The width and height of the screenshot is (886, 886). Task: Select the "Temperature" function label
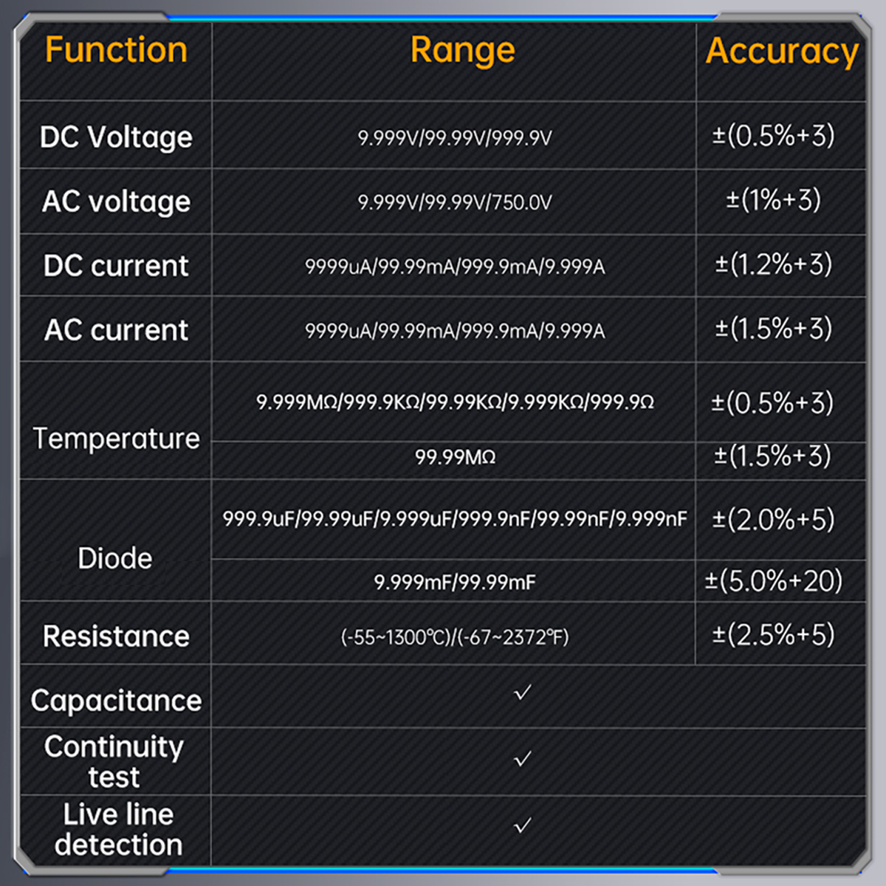[x=116, y=439]
